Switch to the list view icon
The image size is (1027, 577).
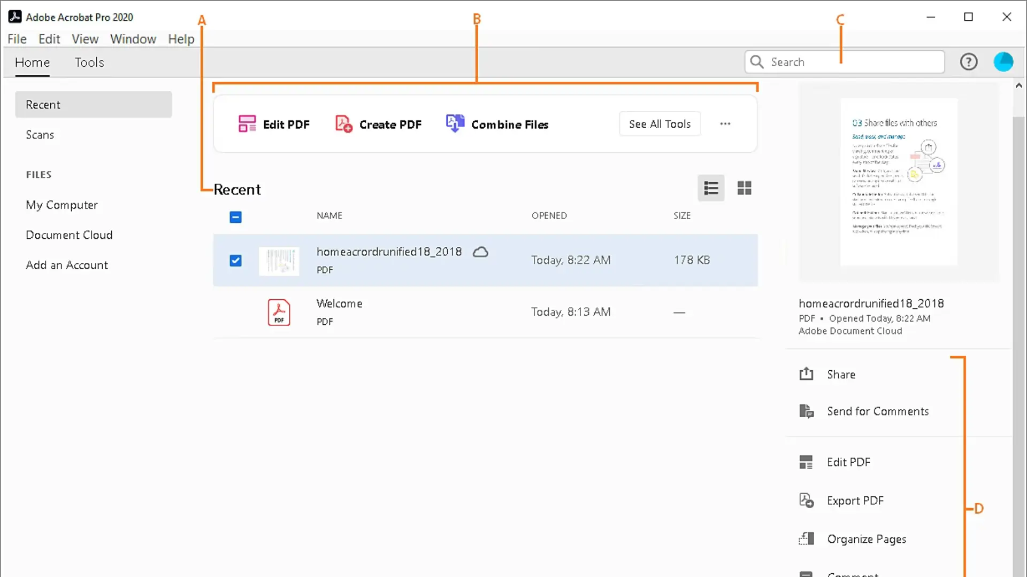pos(711,188)
